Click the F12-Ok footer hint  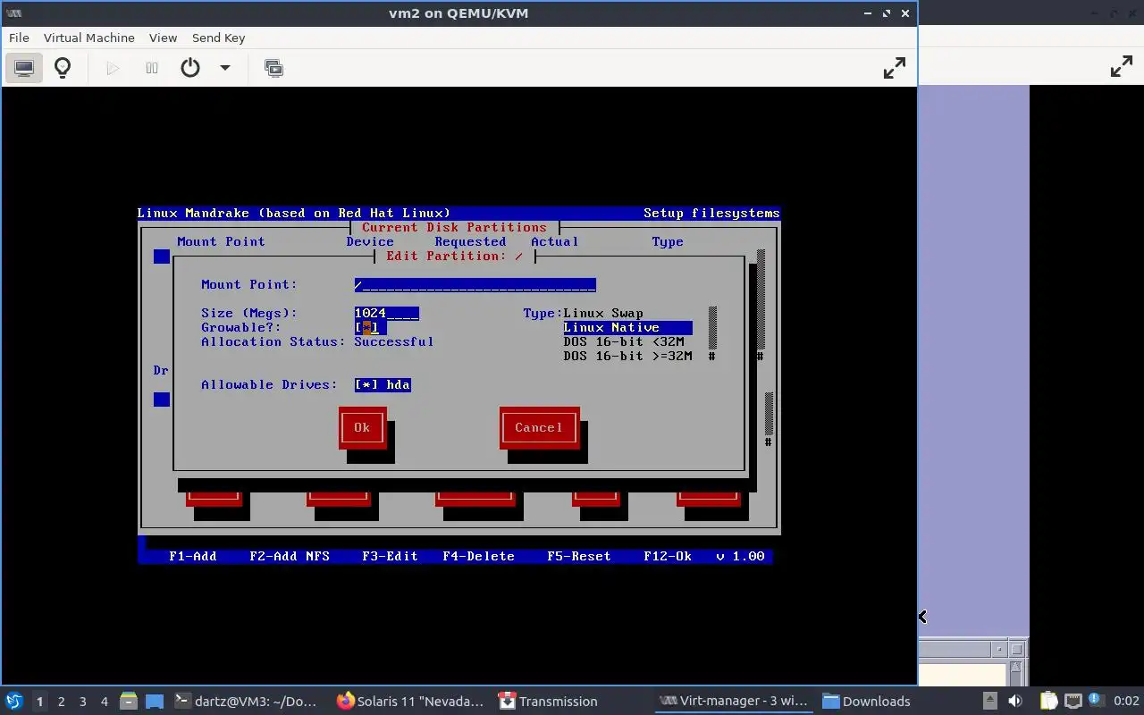click(668, 556)
